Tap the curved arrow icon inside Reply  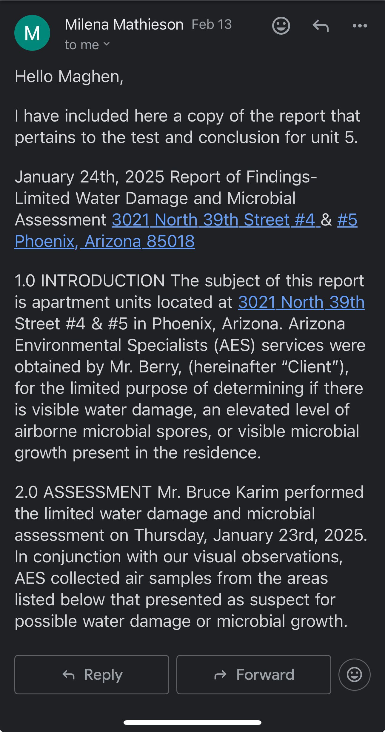click(68, 675)
